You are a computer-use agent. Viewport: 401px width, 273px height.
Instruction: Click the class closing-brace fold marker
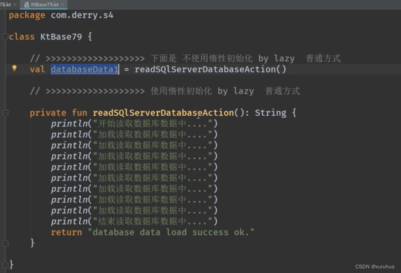click(5, 265)
